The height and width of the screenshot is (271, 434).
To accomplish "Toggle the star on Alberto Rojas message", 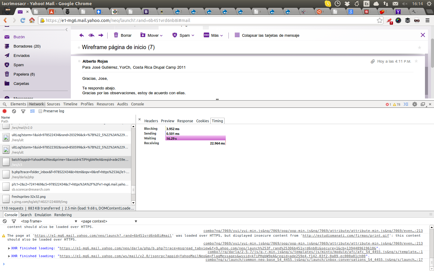I will (416, 61).
